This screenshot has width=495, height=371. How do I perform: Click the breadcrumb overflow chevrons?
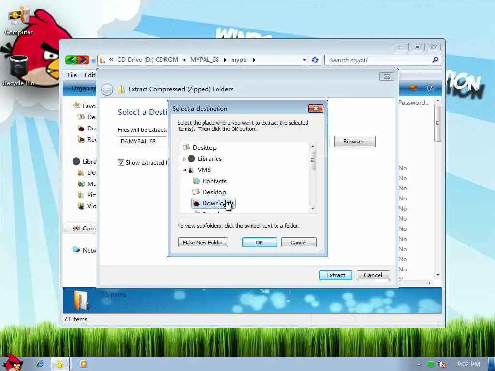point(111,59)
